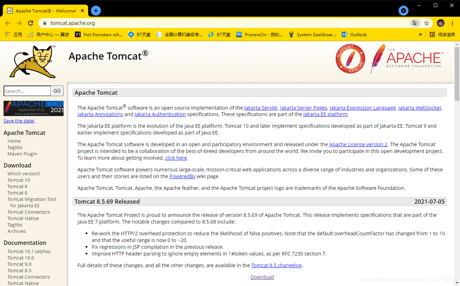Click the browser back arrow
The height and width of the screenshot is (286, 460).
(x=7, y=22)
